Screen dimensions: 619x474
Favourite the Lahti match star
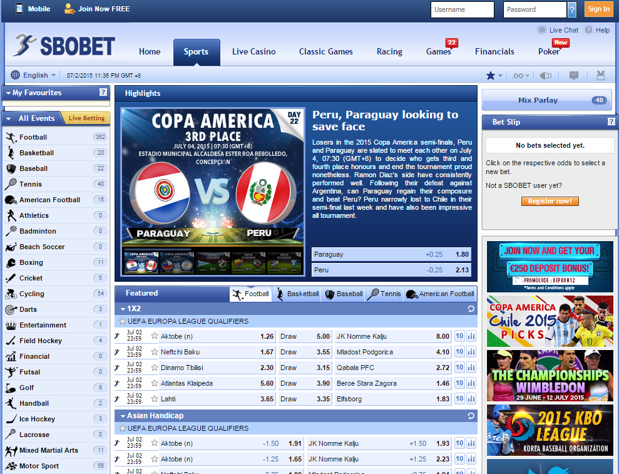(x=155, y=399)
